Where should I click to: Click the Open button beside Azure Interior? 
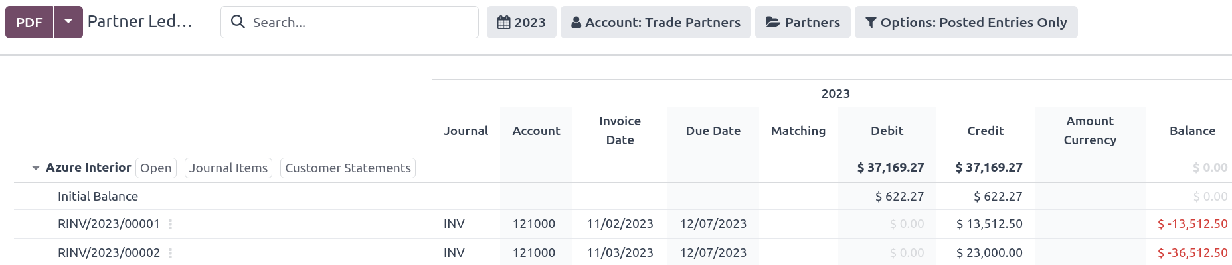156,168
